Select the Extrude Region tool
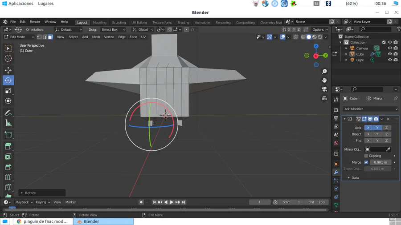401x225 pixels. [x=8, y=146]
